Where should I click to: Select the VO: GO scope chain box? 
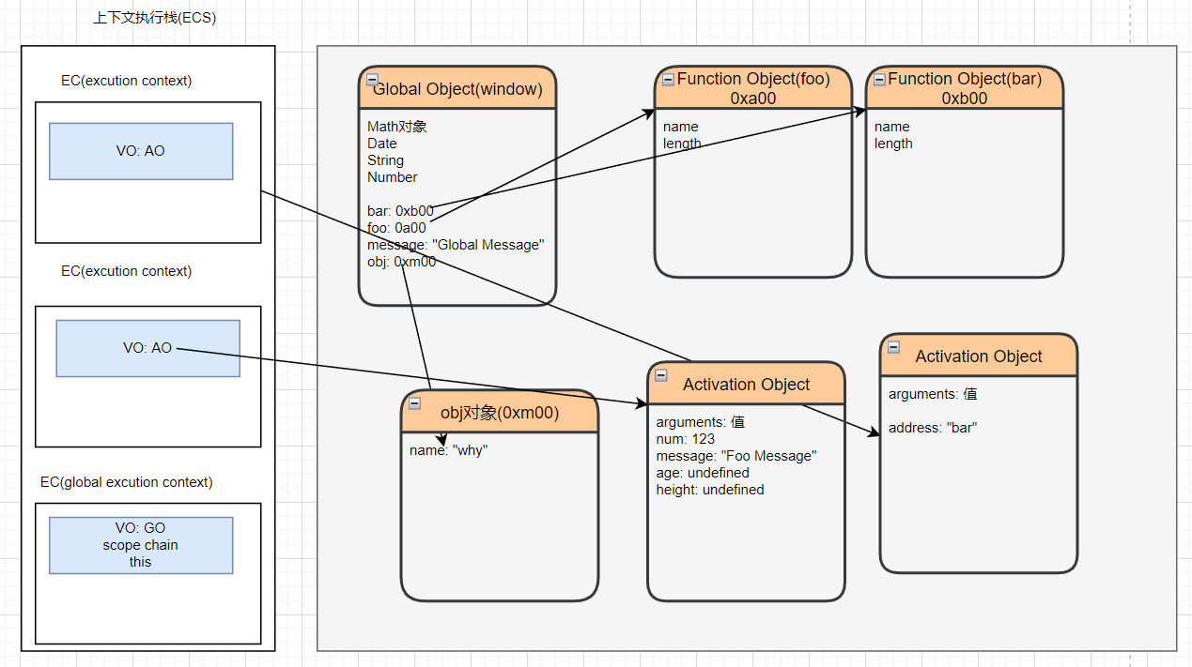141,545
